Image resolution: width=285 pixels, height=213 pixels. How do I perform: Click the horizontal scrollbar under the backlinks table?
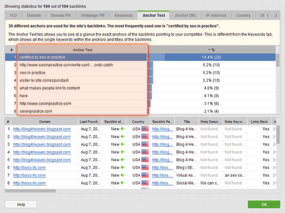click(x=31, y=191)
